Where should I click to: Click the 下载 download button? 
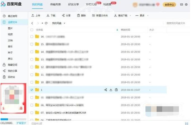(x=51, y=15)
